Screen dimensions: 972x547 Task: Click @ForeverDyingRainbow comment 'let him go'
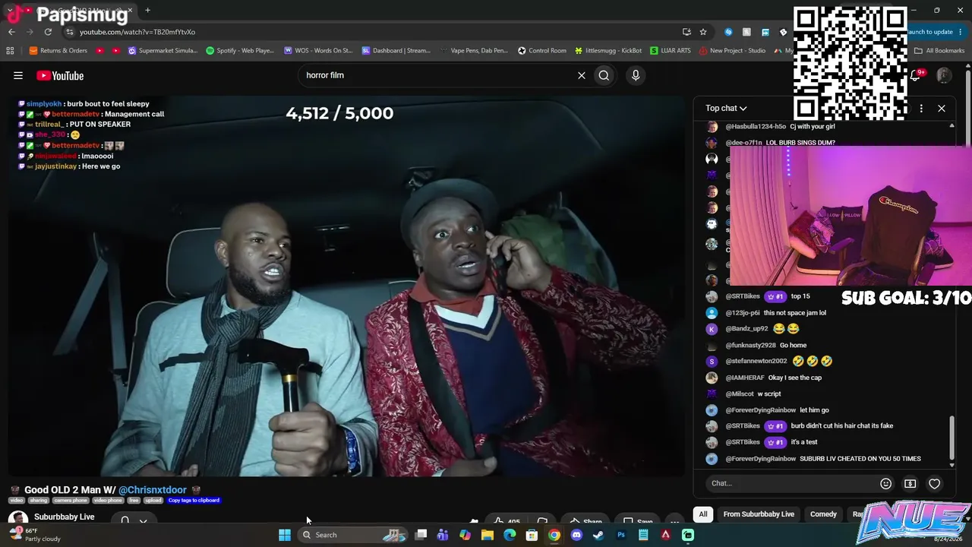click(x=814, y=410)
